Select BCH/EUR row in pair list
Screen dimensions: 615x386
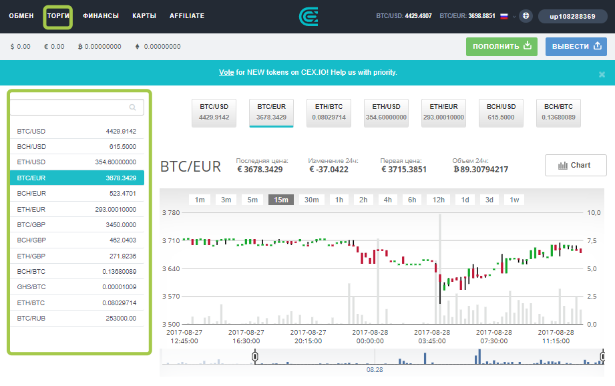point(77,193)
